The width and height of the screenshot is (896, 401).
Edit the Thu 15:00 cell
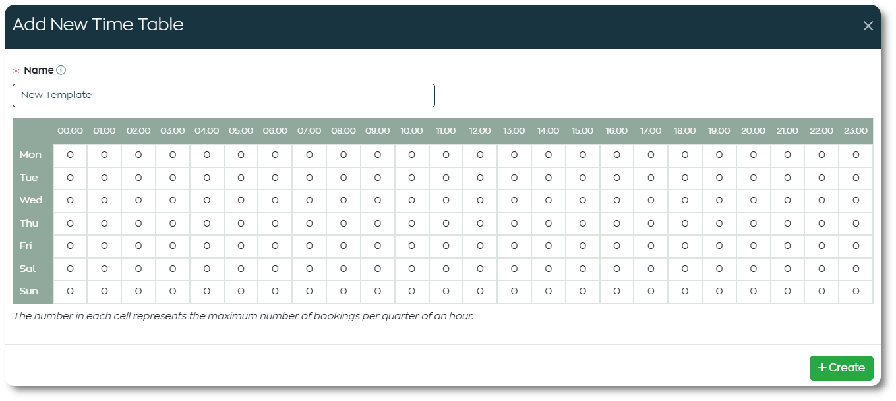[x=582, y=223]
